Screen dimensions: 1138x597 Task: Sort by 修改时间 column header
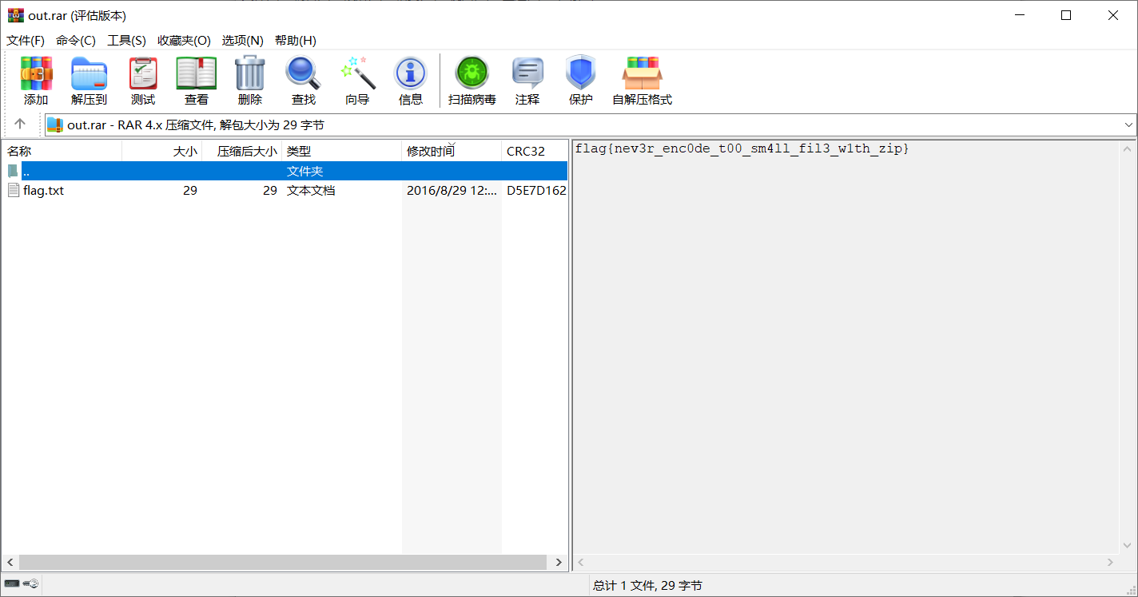point(452,151)
